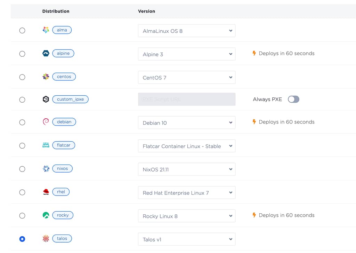Click the nixos distribution tag
Image resolution: width=356 pixels, height=253 pixels.
63,168
